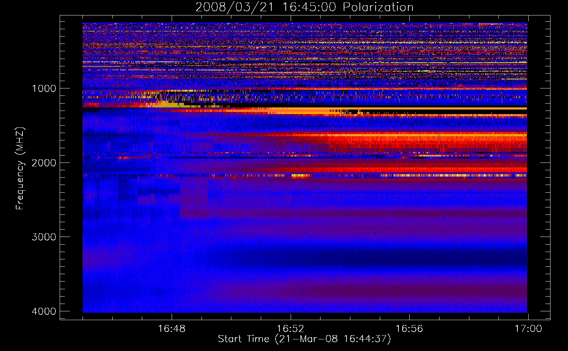The height and width of the screenshot is (351, 568).
Task: Click the 17:00 time tick label
Action: point(528,329)
